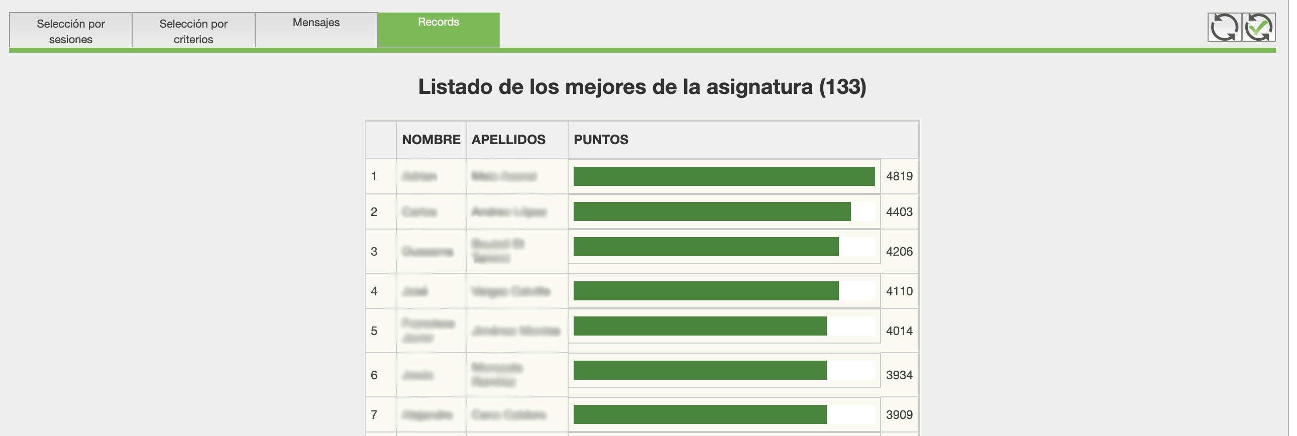1297x436 pixels.
Task: Click the PUNTOS column header
Action: click(601, 140)
